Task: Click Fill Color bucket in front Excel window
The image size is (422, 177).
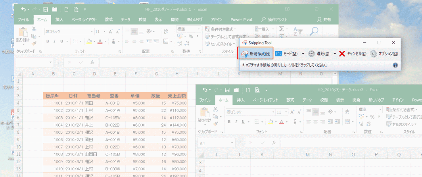Action: (x=270, y=121)
